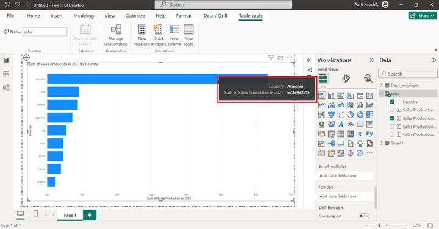Click Manage relationships

(x=116, y=35)
